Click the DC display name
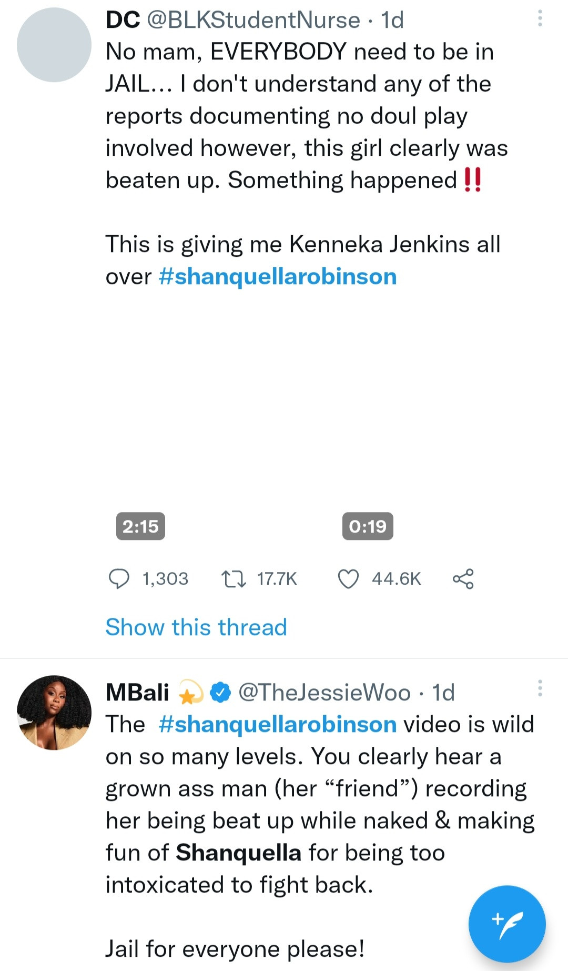This screenshot has width=568, height=971. point(123,20)
